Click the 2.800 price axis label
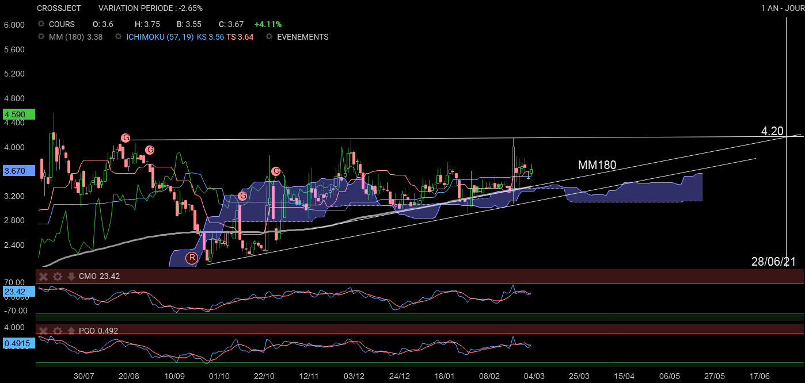Image resolution: width=805 pixels, height=383 pixels. tap(14, 220)
